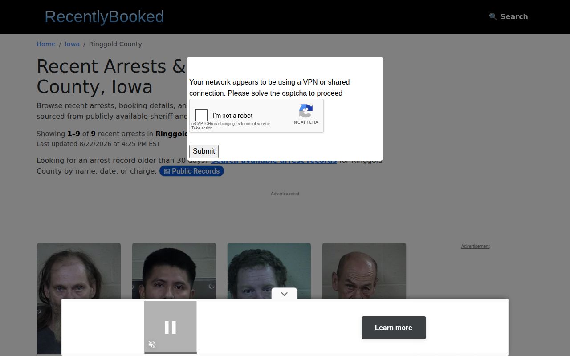Follow the Take action link
The width and height of the screenshot is (570, 356).
click(202, 128)
